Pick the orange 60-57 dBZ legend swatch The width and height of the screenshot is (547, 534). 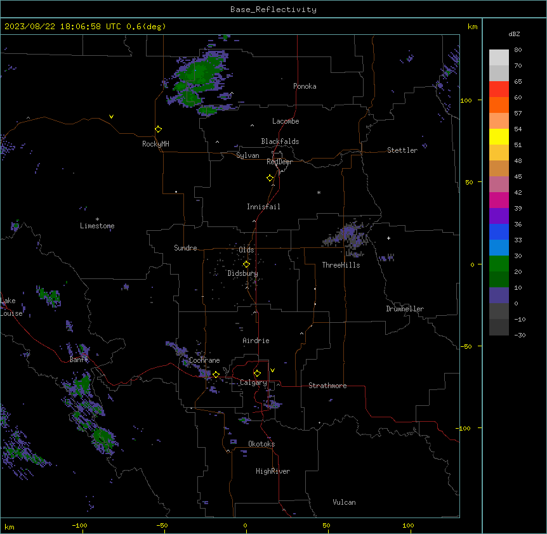tap(499, 105)
